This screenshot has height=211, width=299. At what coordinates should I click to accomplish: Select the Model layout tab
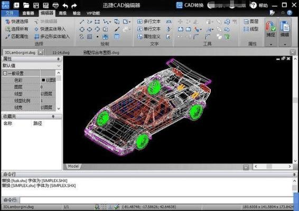point(73,166)
